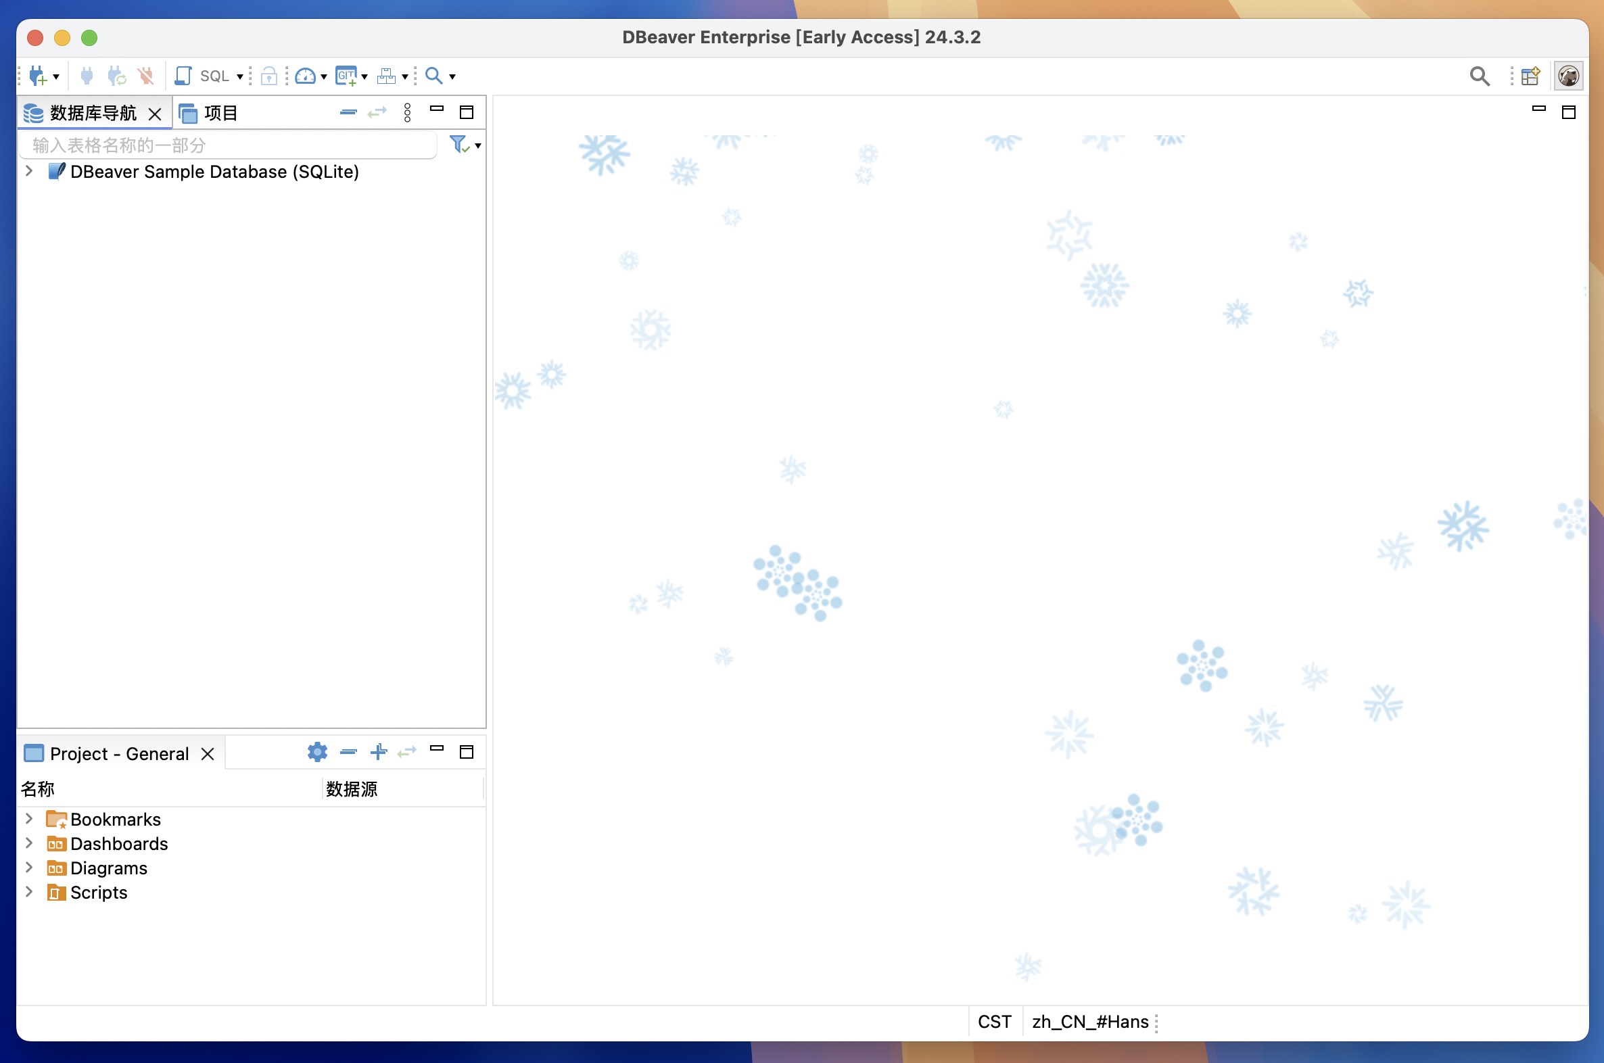
Task: Focus the 输入表格名称的一部分 filter field
Action: (x=228, y=145)
